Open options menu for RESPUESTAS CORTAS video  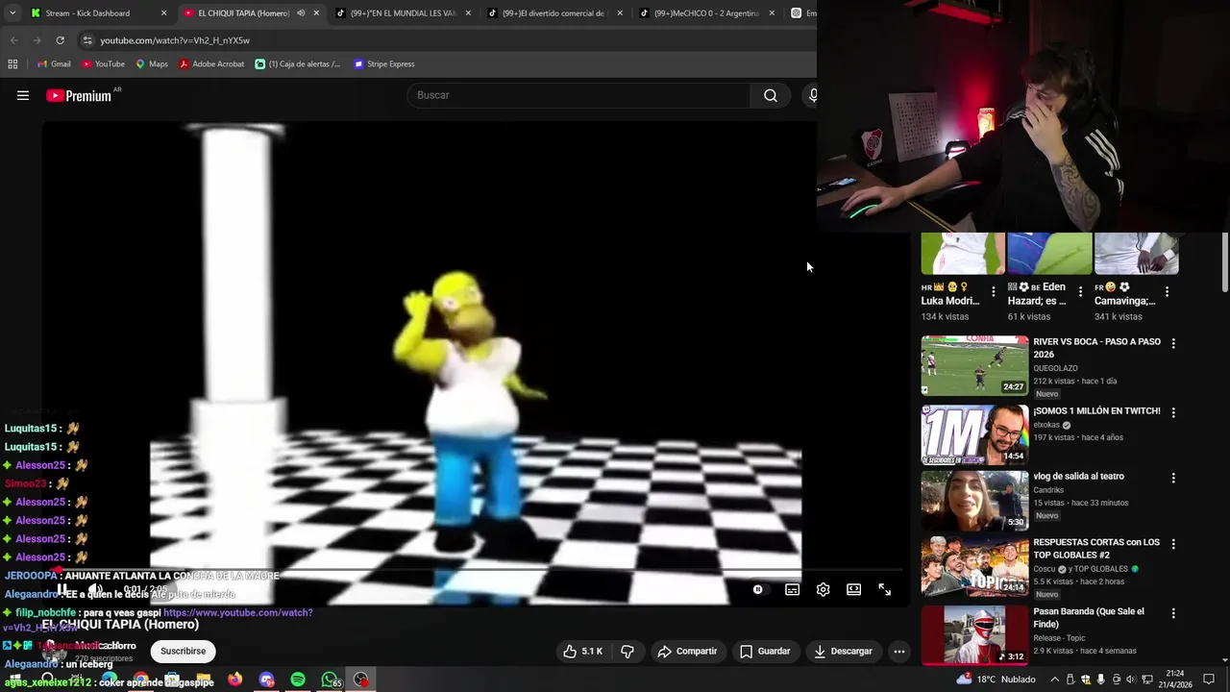[1172, 544]
